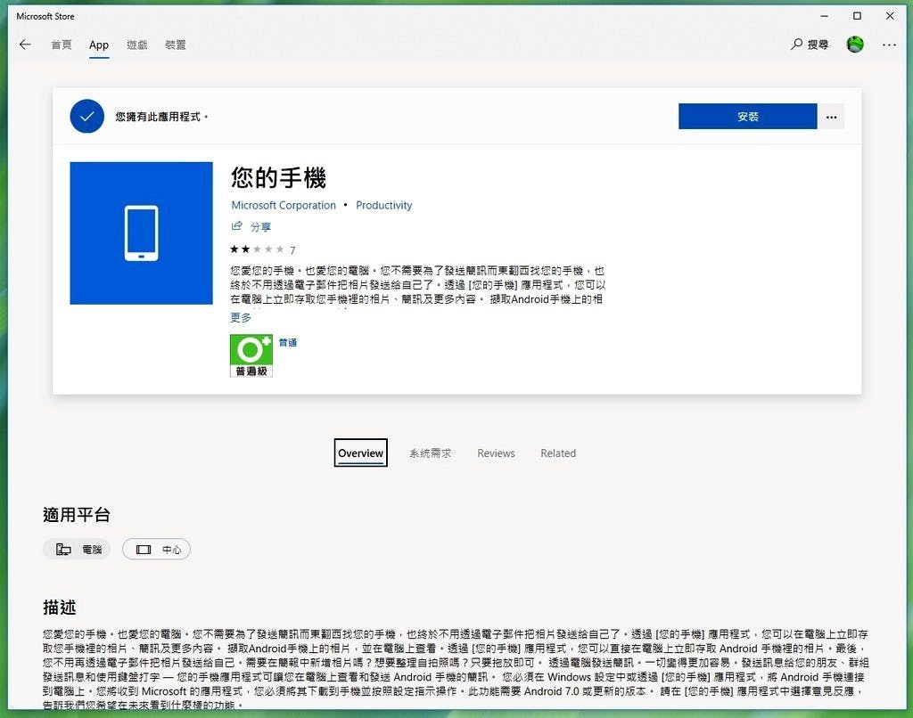Open the Microsoft Corporation publisher link
The width and height of the screenshot is (913, 718).
click(x=284, y=206)
